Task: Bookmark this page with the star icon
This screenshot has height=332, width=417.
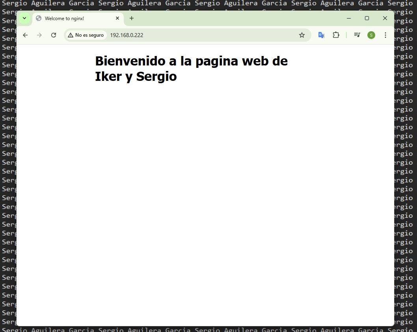Action: [x=302, y=35]
